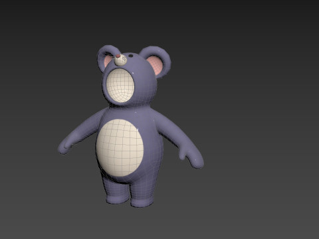The image size is (319, 239).
Task: Select the red nose tip on the snout
Action: [x=118, y=56]
